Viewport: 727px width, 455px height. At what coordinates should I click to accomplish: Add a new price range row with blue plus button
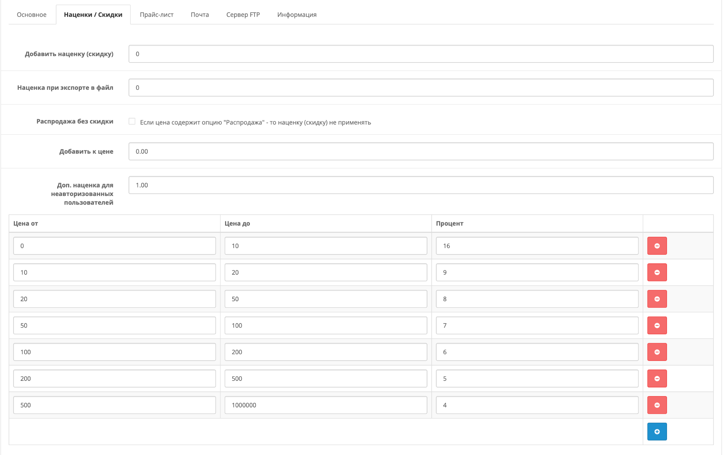coord(657,432)
